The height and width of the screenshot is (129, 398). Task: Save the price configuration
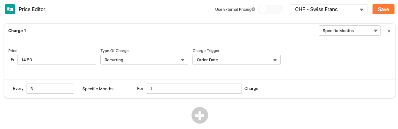(383, 10)
